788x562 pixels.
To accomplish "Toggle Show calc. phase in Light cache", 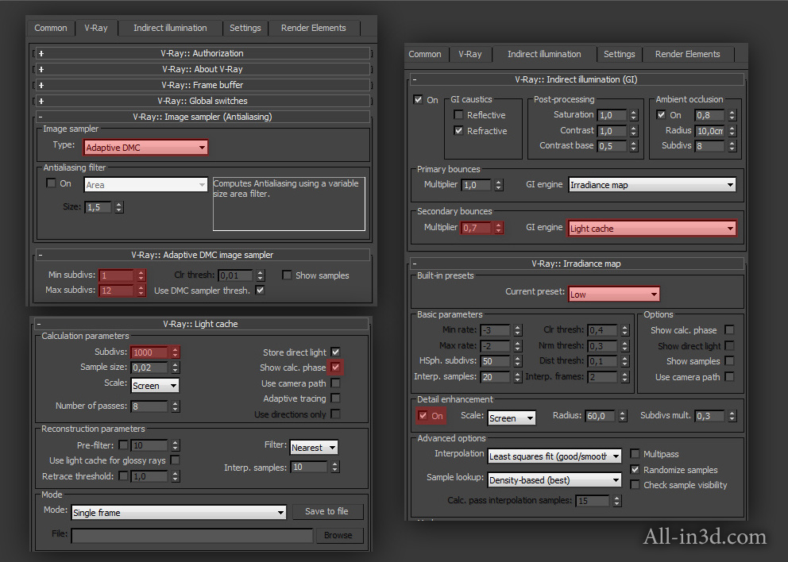I will [x=336, y=368].
